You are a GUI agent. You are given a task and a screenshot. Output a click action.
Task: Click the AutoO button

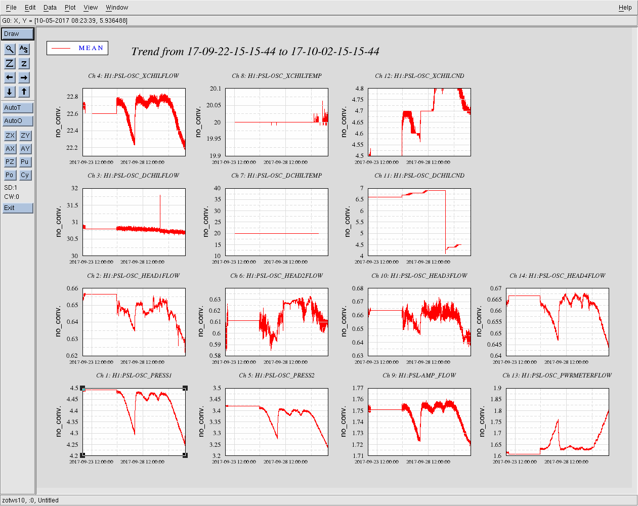18,121
